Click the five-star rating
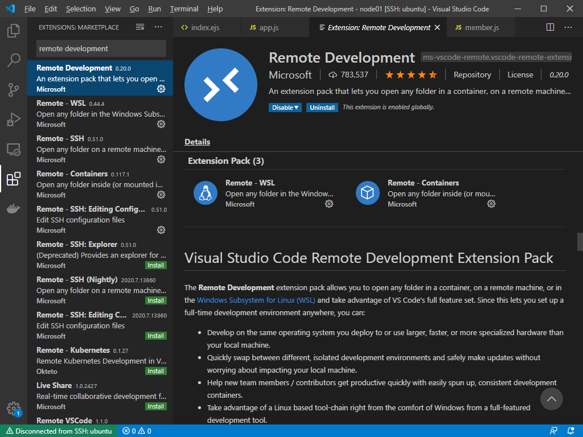Screen dimensions: 583x437 (x=411, y=75)
